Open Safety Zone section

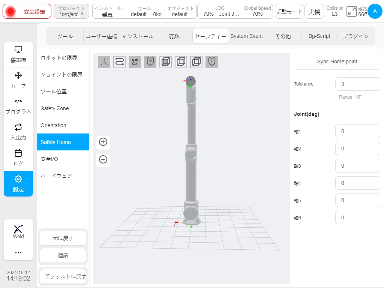[x=63, y=108]
